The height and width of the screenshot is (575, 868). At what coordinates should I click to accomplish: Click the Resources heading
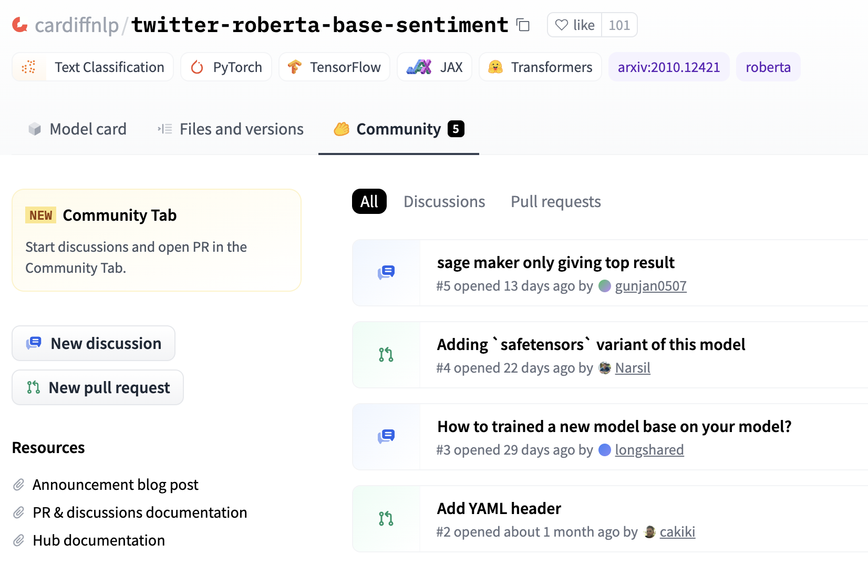(48, 447)
